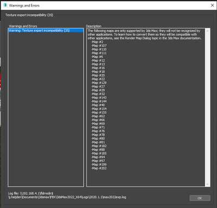Screen dimensions: 217x208
Task: Click the Map #2 entry
Action: pos(97,42)
